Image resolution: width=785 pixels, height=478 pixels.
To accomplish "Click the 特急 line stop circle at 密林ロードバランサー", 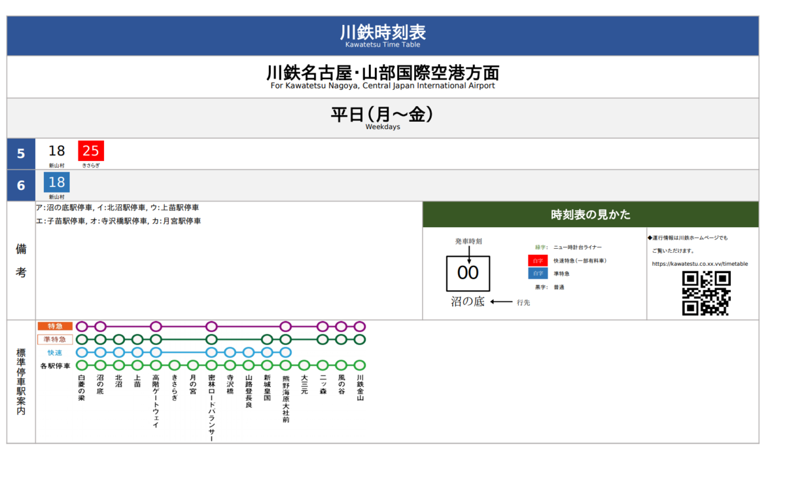I will point(211,326).
